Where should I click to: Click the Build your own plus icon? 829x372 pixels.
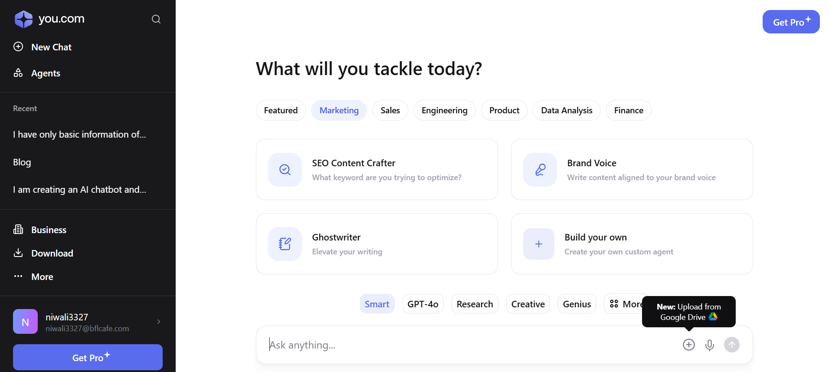(539, 244)
